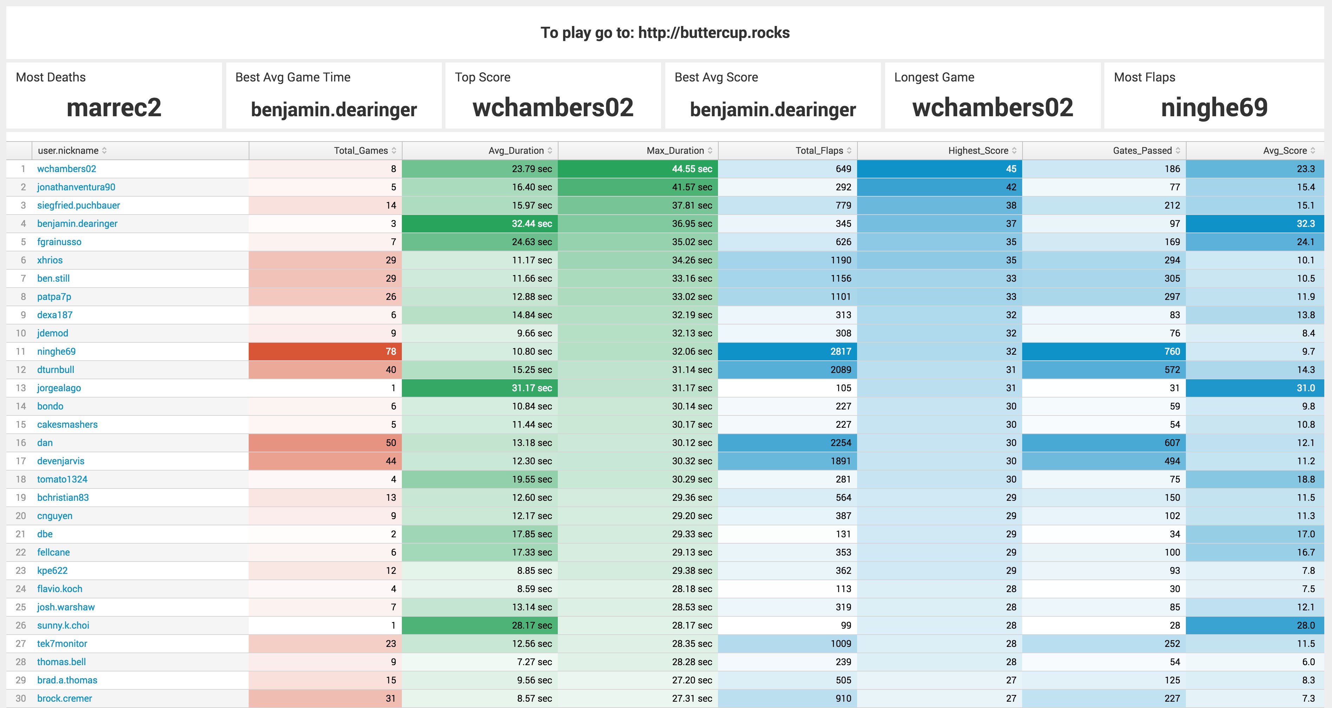Image resolution: width=1332 pixels, height=708 pixels.
Task: Click sort arrows icon beside Highest_Score
Action: tap(1014, 150)
